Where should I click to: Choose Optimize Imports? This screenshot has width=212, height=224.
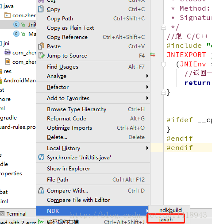click(x=93, y=128)
